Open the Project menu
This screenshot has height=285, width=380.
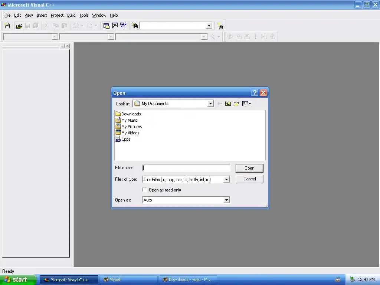[57, 15]
